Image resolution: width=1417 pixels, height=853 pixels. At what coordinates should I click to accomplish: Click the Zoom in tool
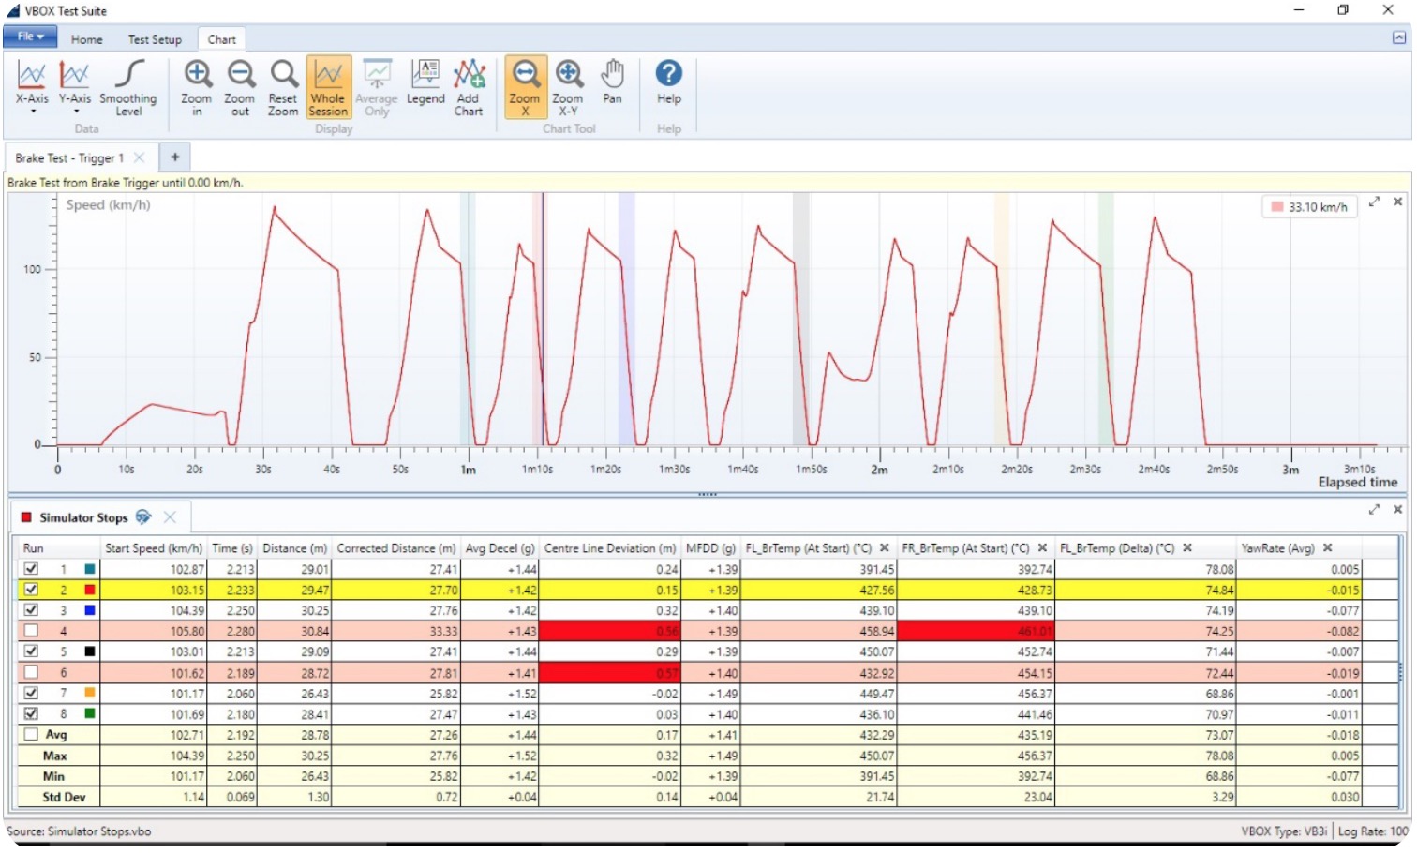[197, 86]
